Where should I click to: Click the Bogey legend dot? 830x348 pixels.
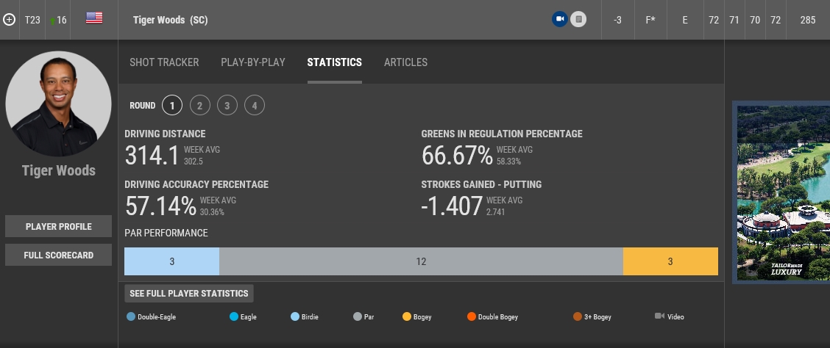407,317
